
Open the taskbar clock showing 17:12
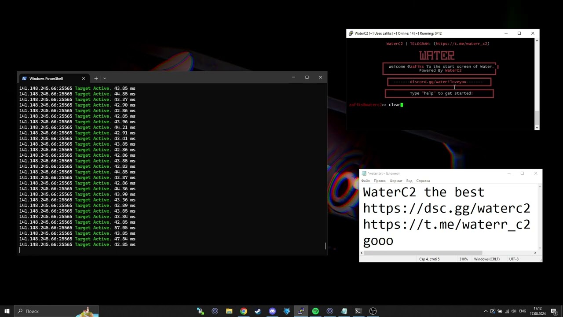[537, 311]
